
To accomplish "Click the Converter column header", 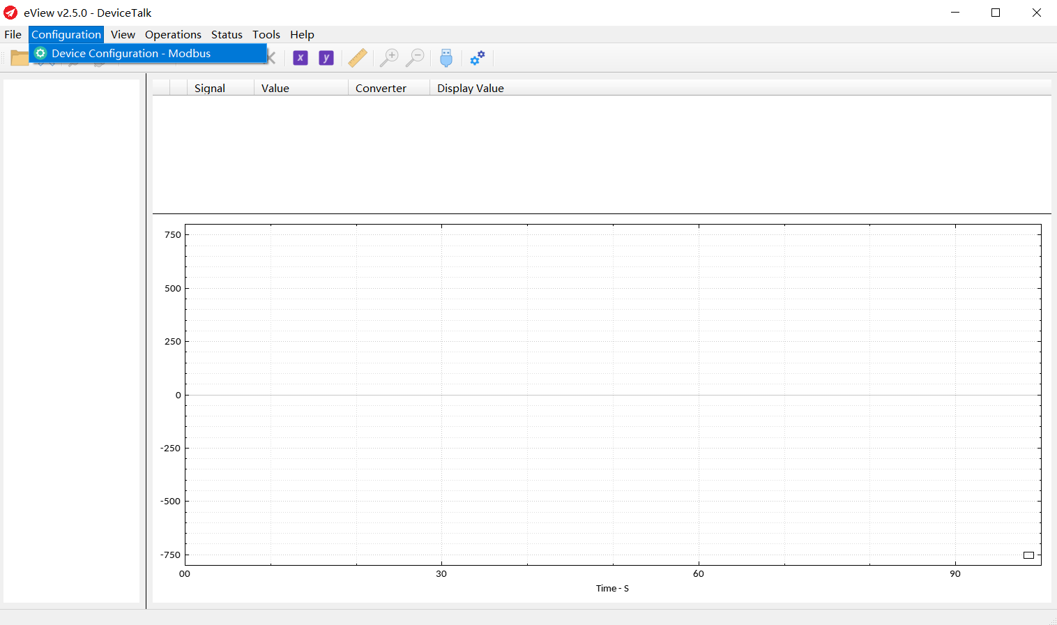I will click(389, 88).
